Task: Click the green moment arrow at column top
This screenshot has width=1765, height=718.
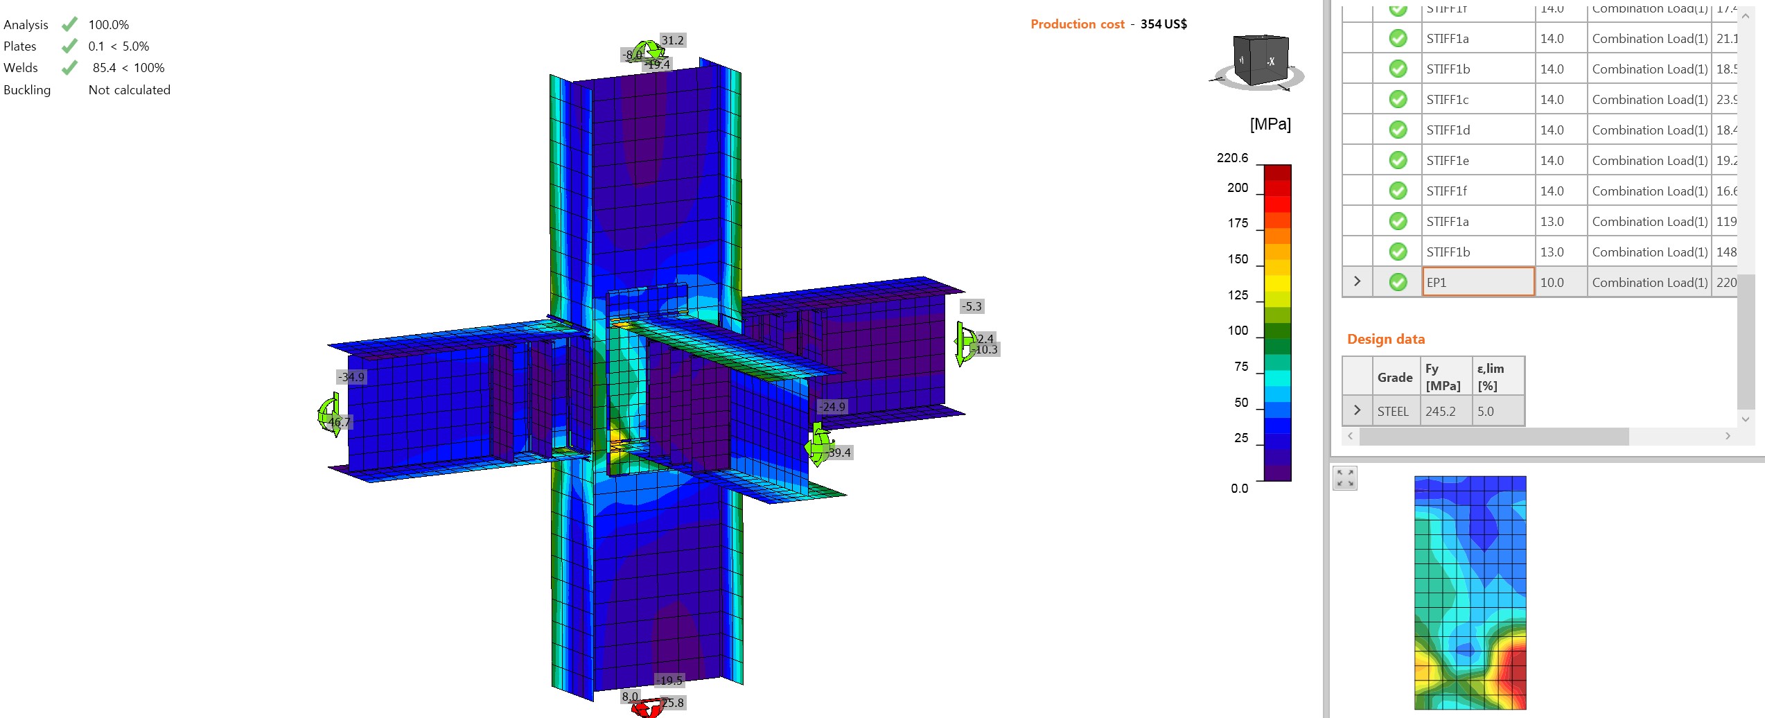Action: tap(649, 52)
